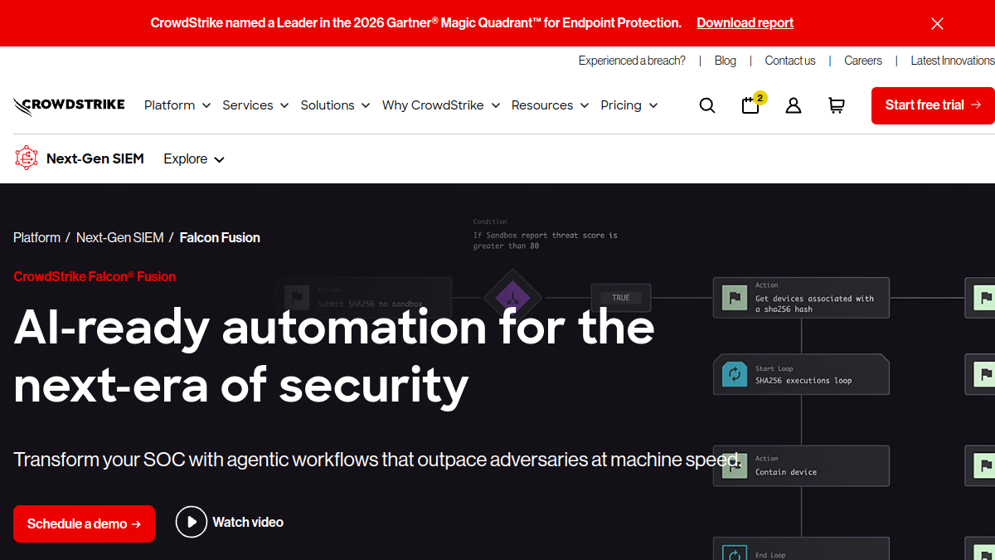Click flag icon on Get devices node

coord(734,299)
